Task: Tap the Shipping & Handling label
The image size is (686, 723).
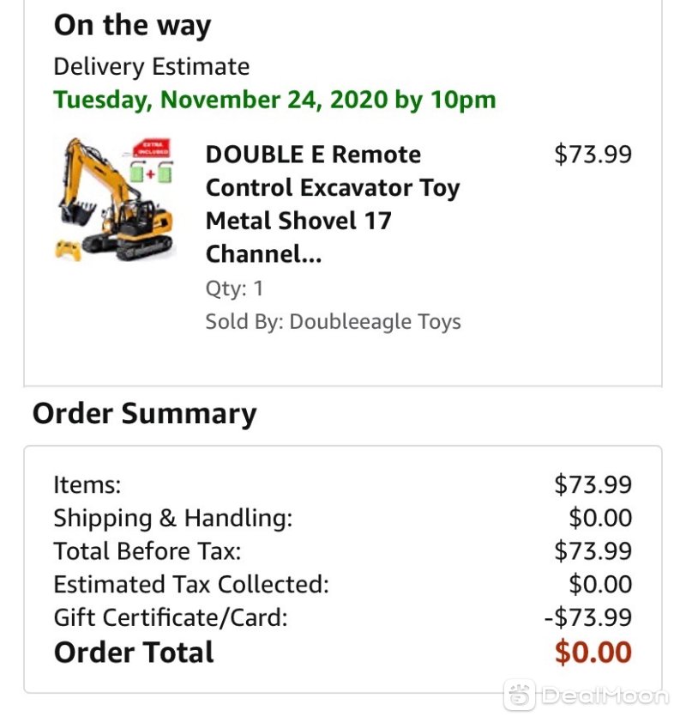Action: (173, 519)
